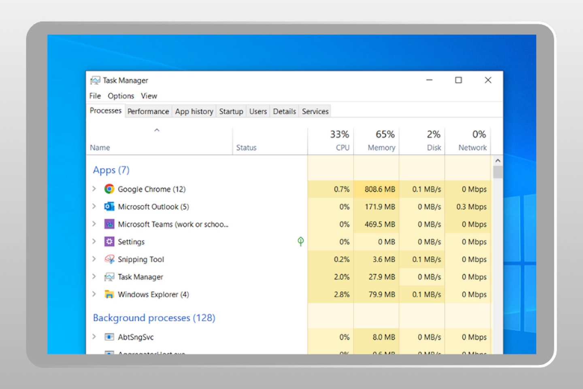The width and height of the screenshot is (583, 389).
Task: Select the Microsoft Teams row name
Action: (173, 224)
